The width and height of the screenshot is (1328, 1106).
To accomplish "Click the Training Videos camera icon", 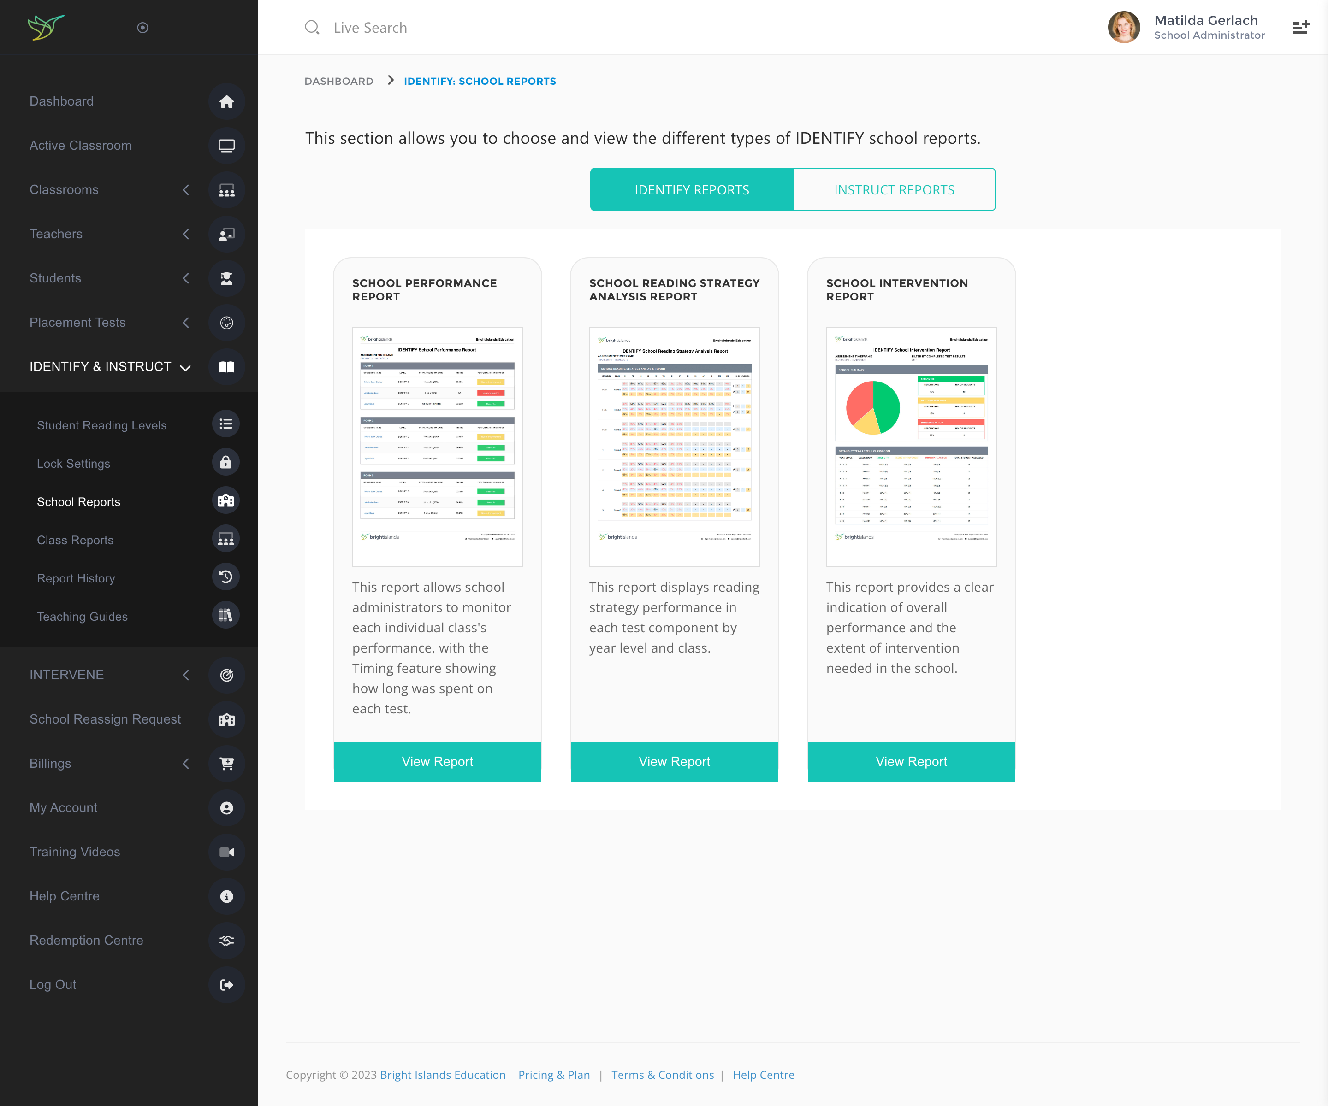I will coord(226,852).
